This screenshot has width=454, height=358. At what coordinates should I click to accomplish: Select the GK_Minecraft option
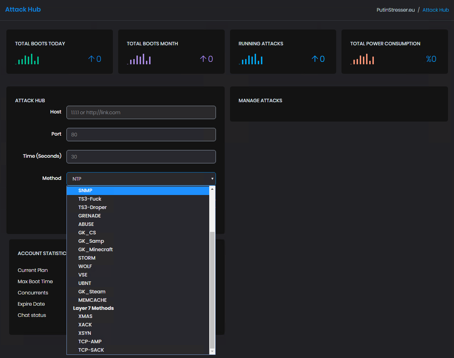138,249
